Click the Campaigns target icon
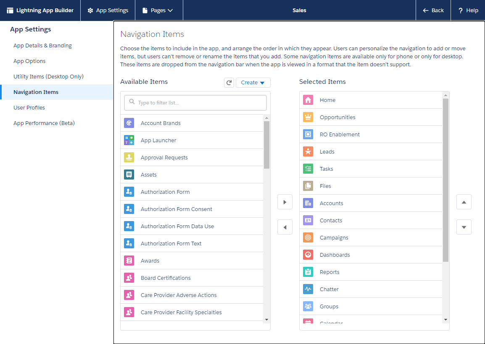 [x=308, y=237]
